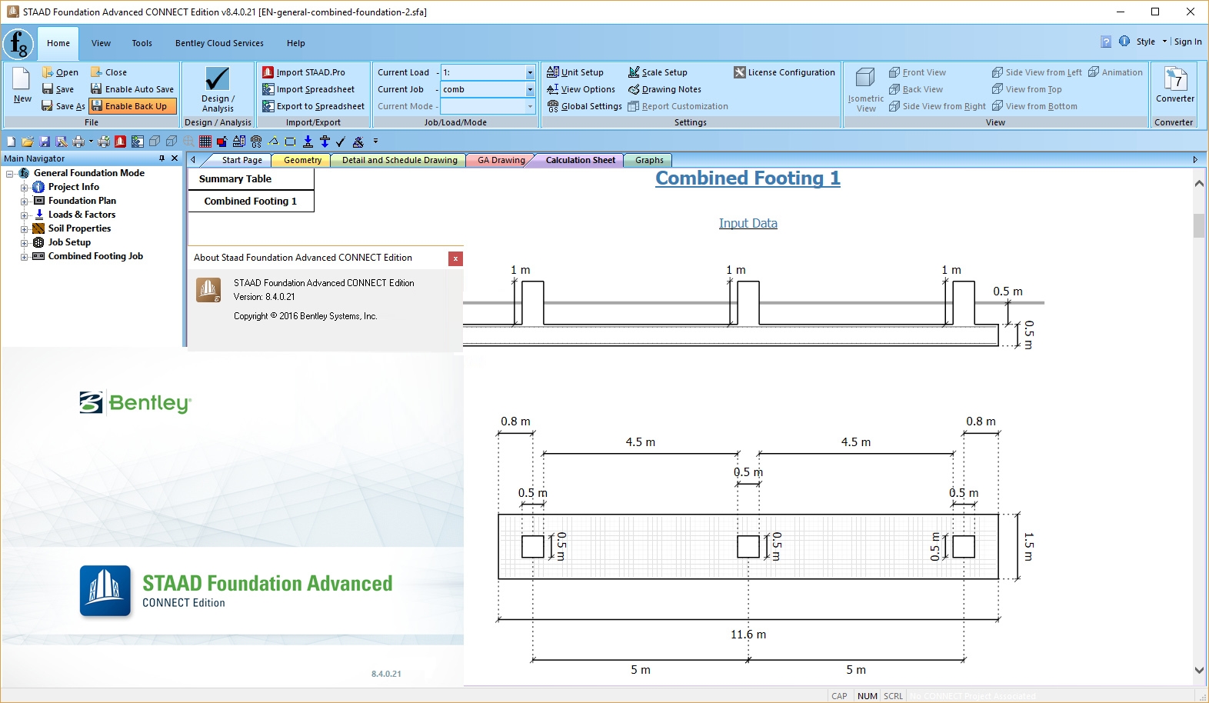Switch to Detail and Schedule Drawing tab
The width and height of the screenshot is (1209, 703).
[399, 160]
